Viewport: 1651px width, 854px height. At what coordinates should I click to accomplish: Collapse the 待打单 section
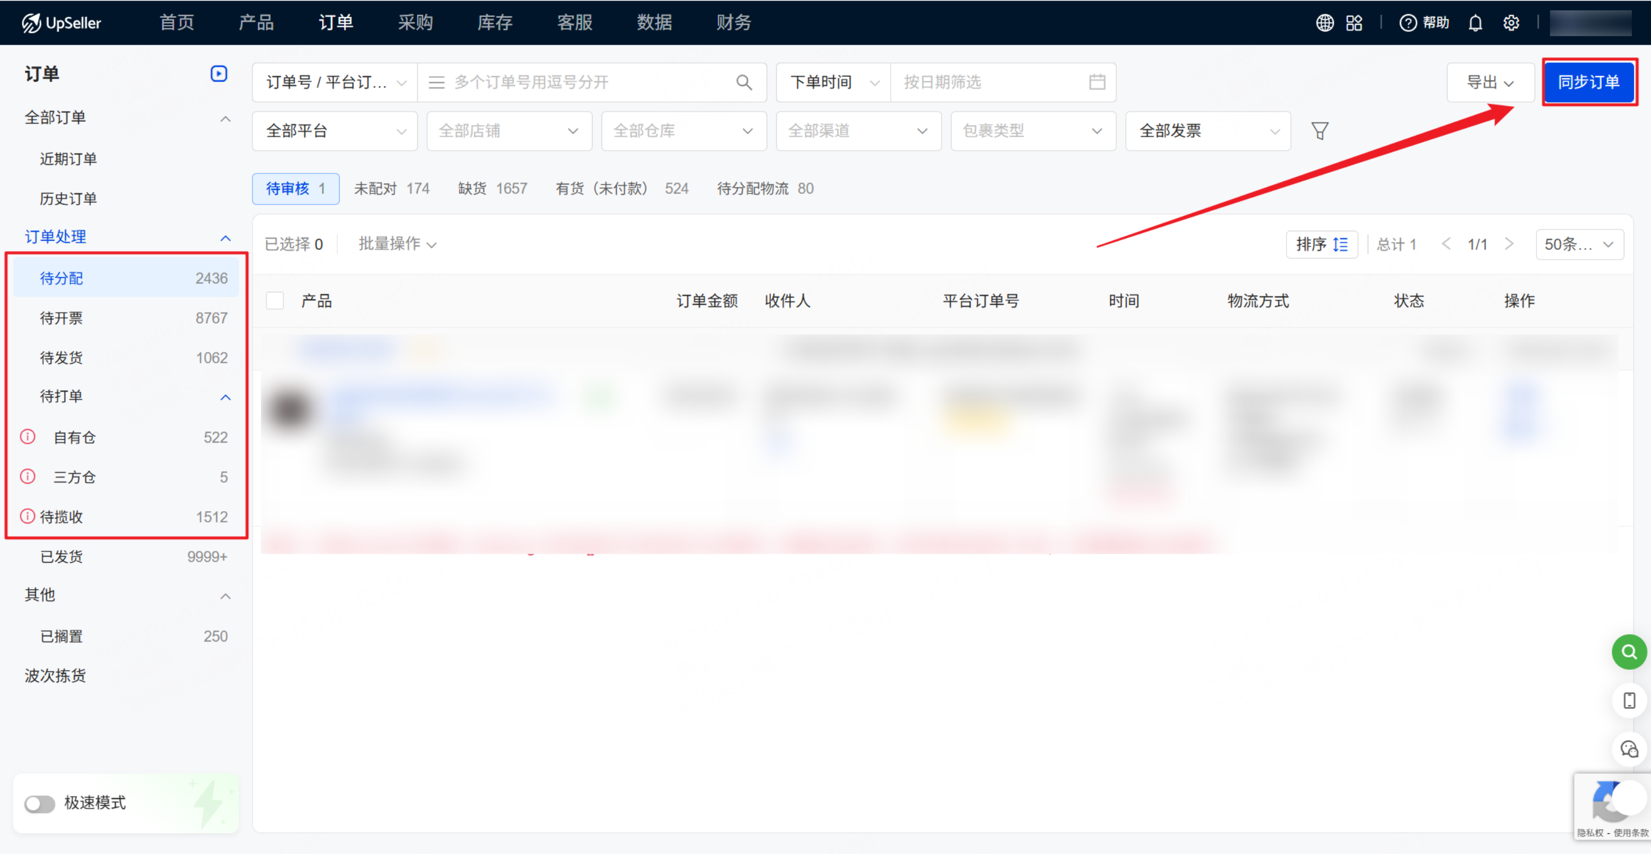click(225, 397)
